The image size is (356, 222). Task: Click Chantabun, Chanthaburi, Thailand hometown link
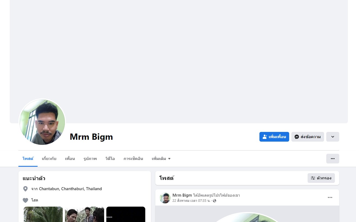coord(70,189)
